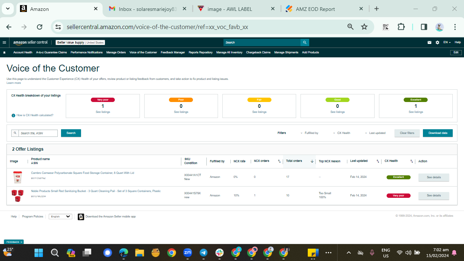464x261 pixels.
Task: Open a new browser tab with plus icon
Action: (x=376, y=9)
